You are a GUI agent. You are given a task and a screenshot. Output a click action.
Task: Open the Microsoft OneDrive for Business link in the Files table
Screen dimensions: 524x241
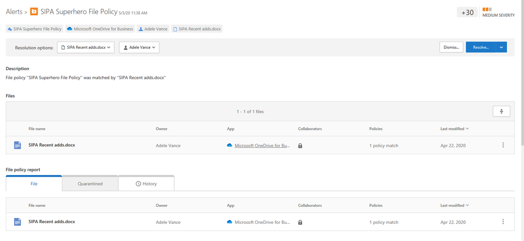click(x=262, y=146)
